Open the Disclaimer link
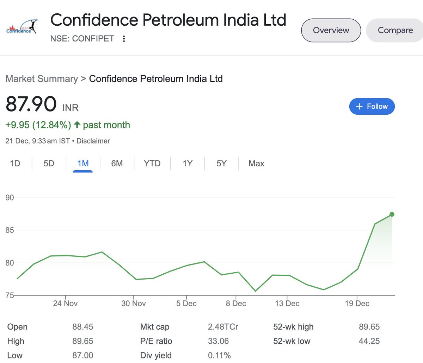 93,141
